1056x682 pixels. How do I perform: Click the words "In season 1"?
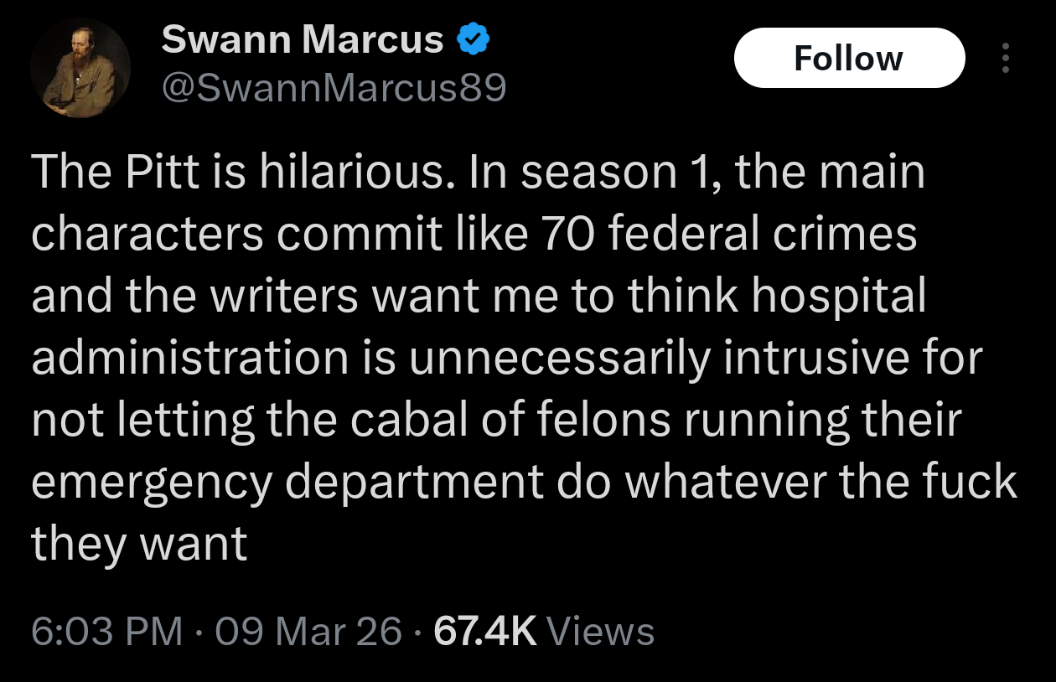pos(573,173)
